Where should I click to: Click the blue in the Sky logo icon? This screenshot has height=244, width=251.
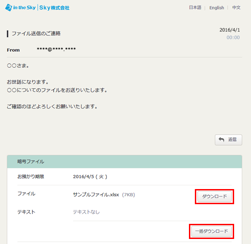[9, 7]
